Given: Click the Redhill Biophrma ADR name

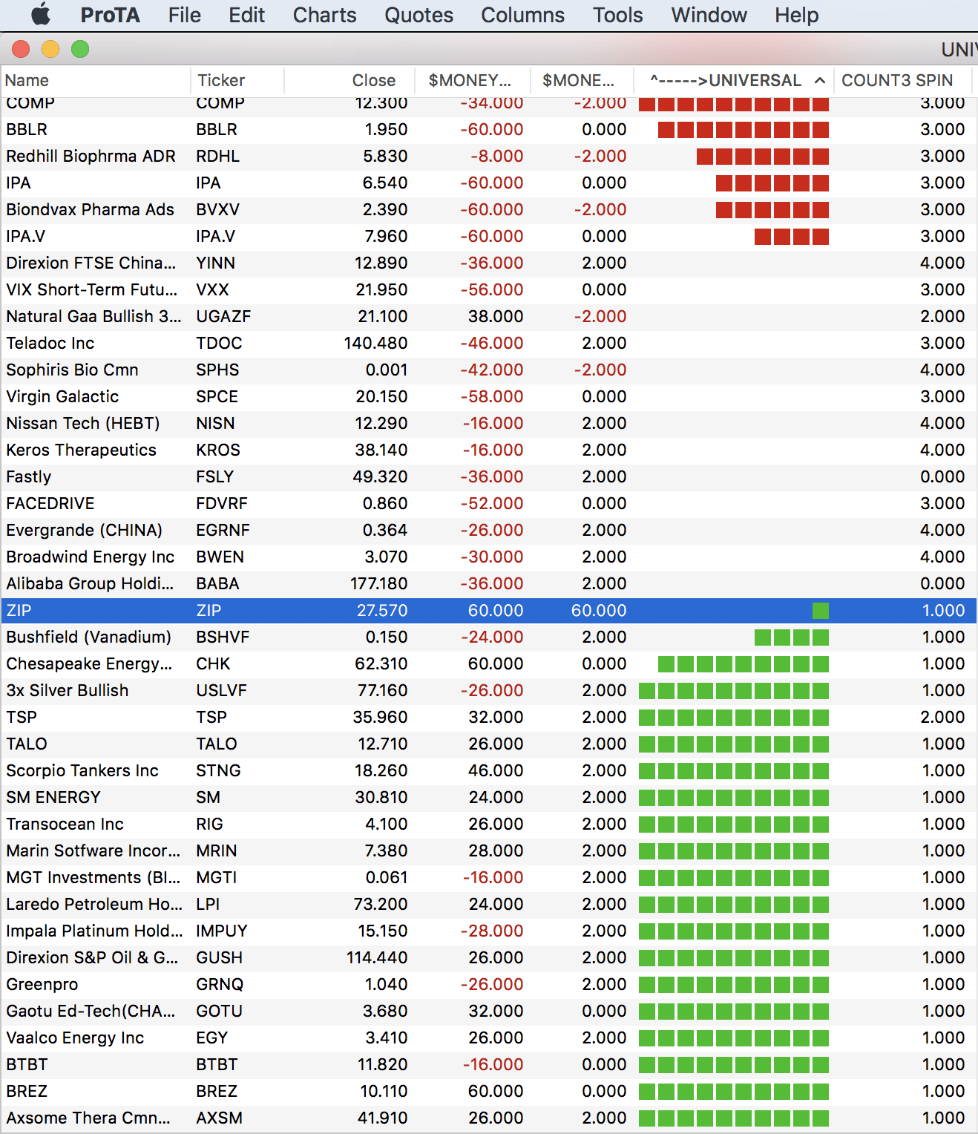Looking at the screenshot, I should 91,156.
